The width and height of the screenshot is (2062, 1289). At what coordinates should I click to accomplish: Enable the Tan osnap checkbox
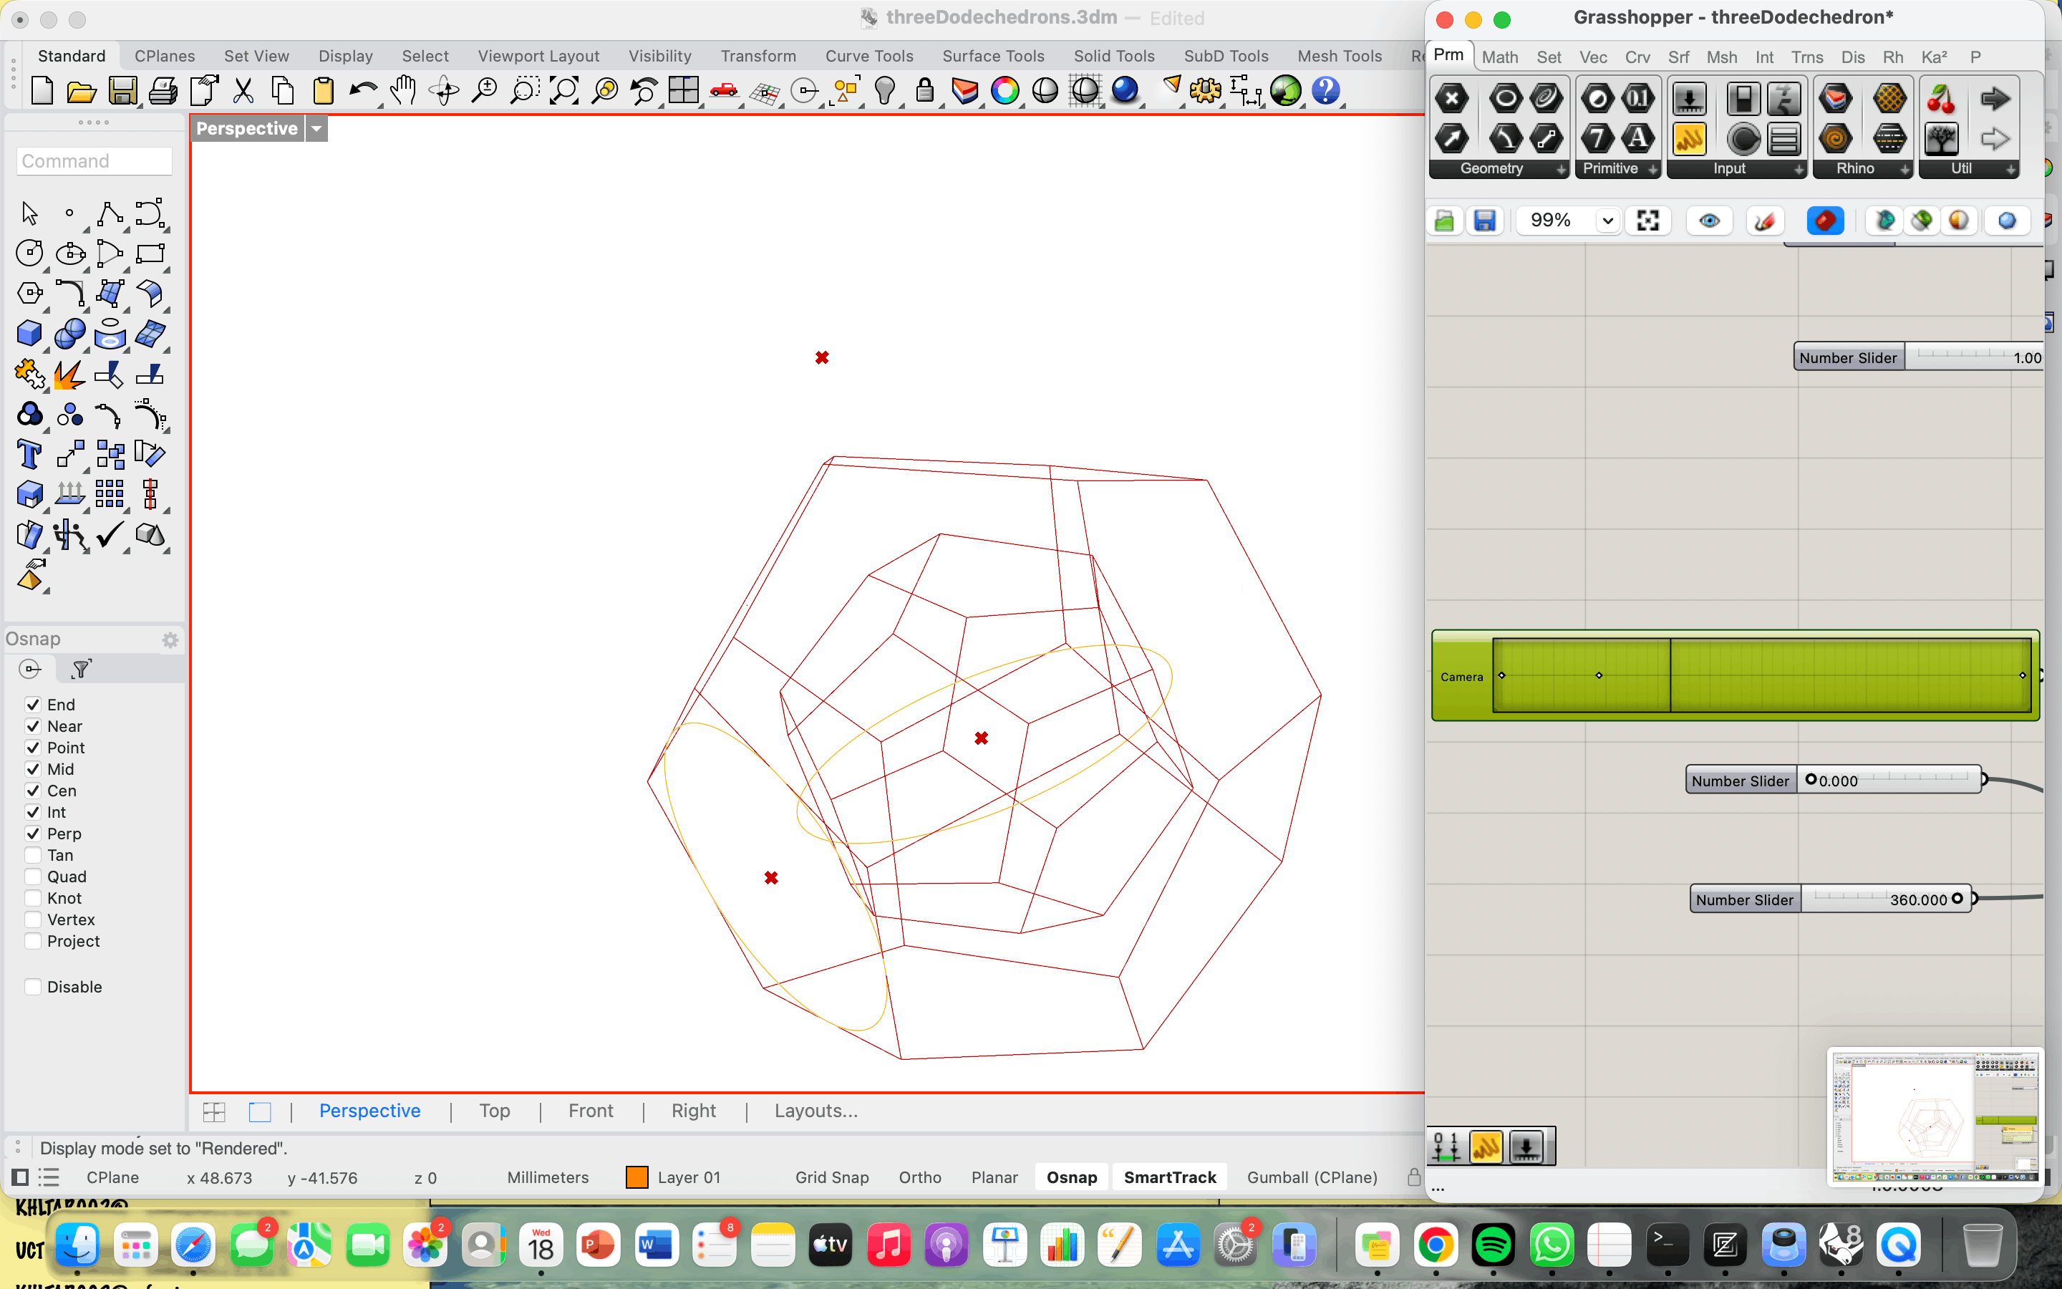click(x=33, y=855)
